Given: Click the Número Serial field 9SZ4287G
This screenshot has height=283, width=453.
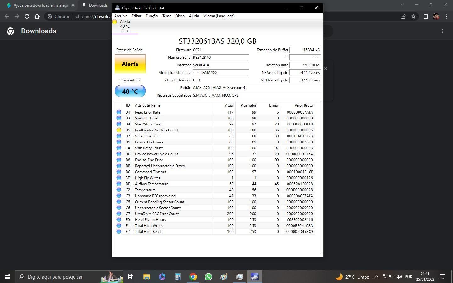Looking at the screenshot, I should tap(221, 58).
